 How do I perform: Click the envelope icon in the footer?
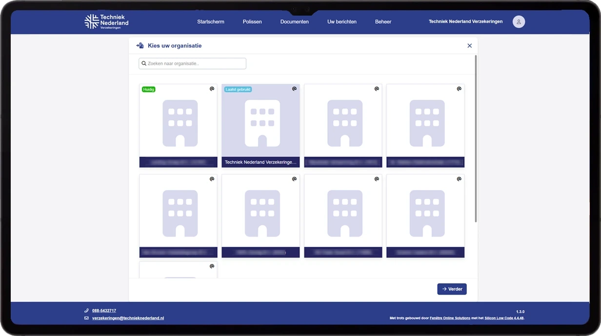86,318
